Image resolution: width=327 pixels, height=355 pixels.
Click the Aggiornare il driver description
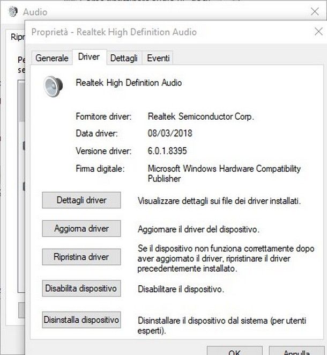point(198,229)
